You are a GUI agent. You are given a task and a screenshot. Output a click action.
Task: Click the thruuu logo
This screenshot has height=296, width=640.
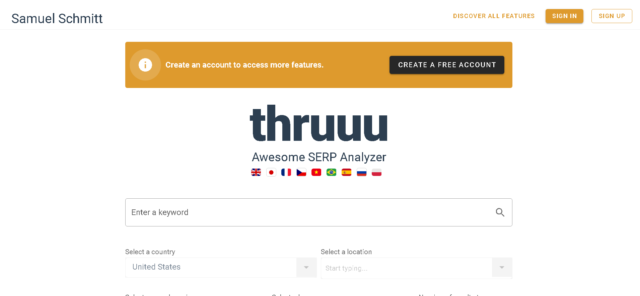[x=318, y=123]
